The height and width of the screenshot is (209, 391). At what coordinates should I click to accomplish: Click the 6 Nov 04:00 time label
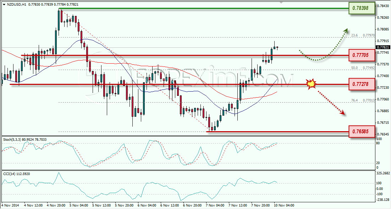coord(147,205)
